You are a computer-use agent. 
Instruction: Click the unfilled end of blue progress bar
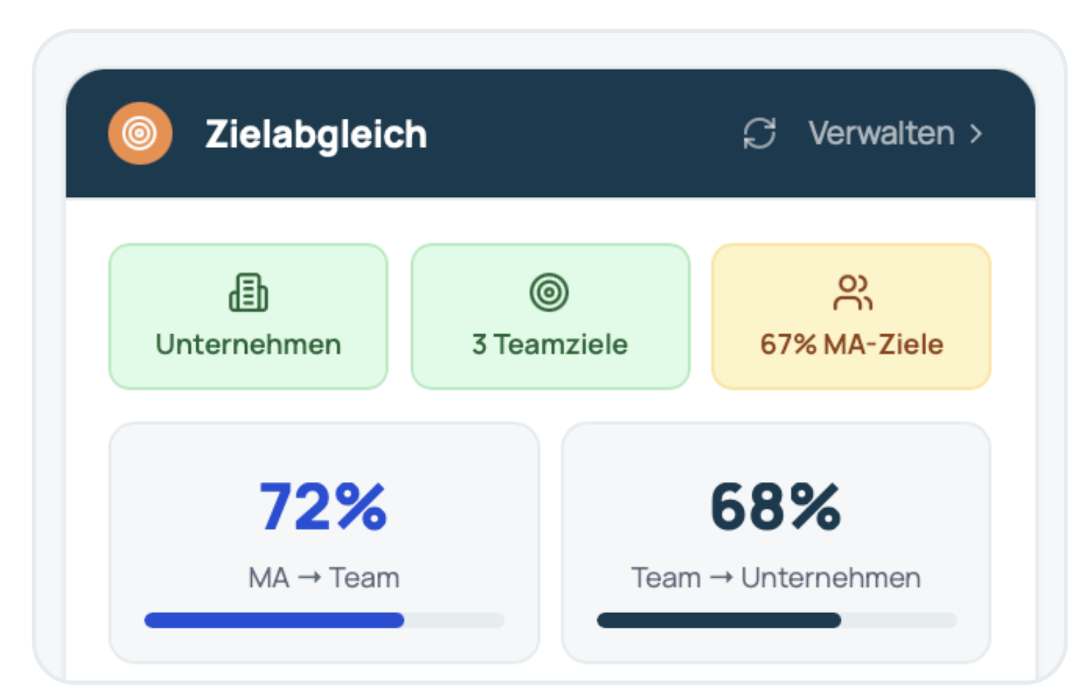[x=455, y=620]
